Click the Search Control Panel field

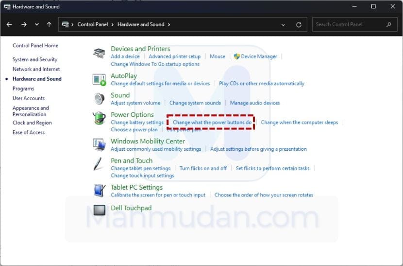pyautogui.click(x=349, y=24)
